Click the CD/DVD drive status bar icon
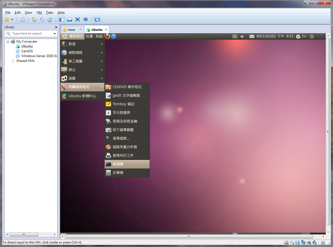Viewport: 333px width, 247px height. [292, 242]
